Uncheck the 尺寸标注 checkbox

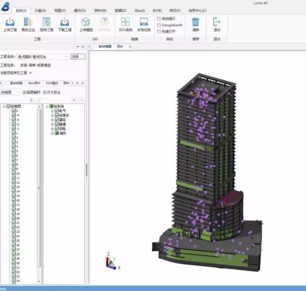[x=45, y=92]
